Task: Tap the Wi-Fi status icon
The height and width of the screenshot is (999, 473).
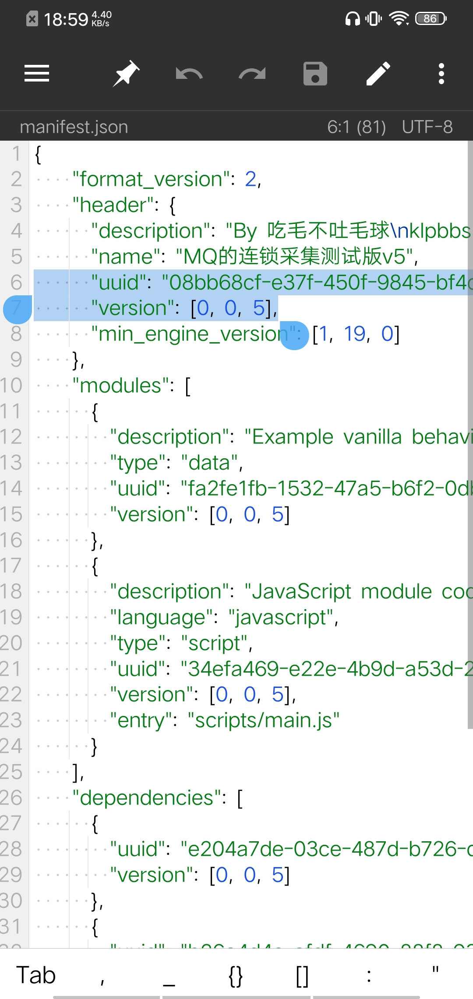Action: (399, 19)
